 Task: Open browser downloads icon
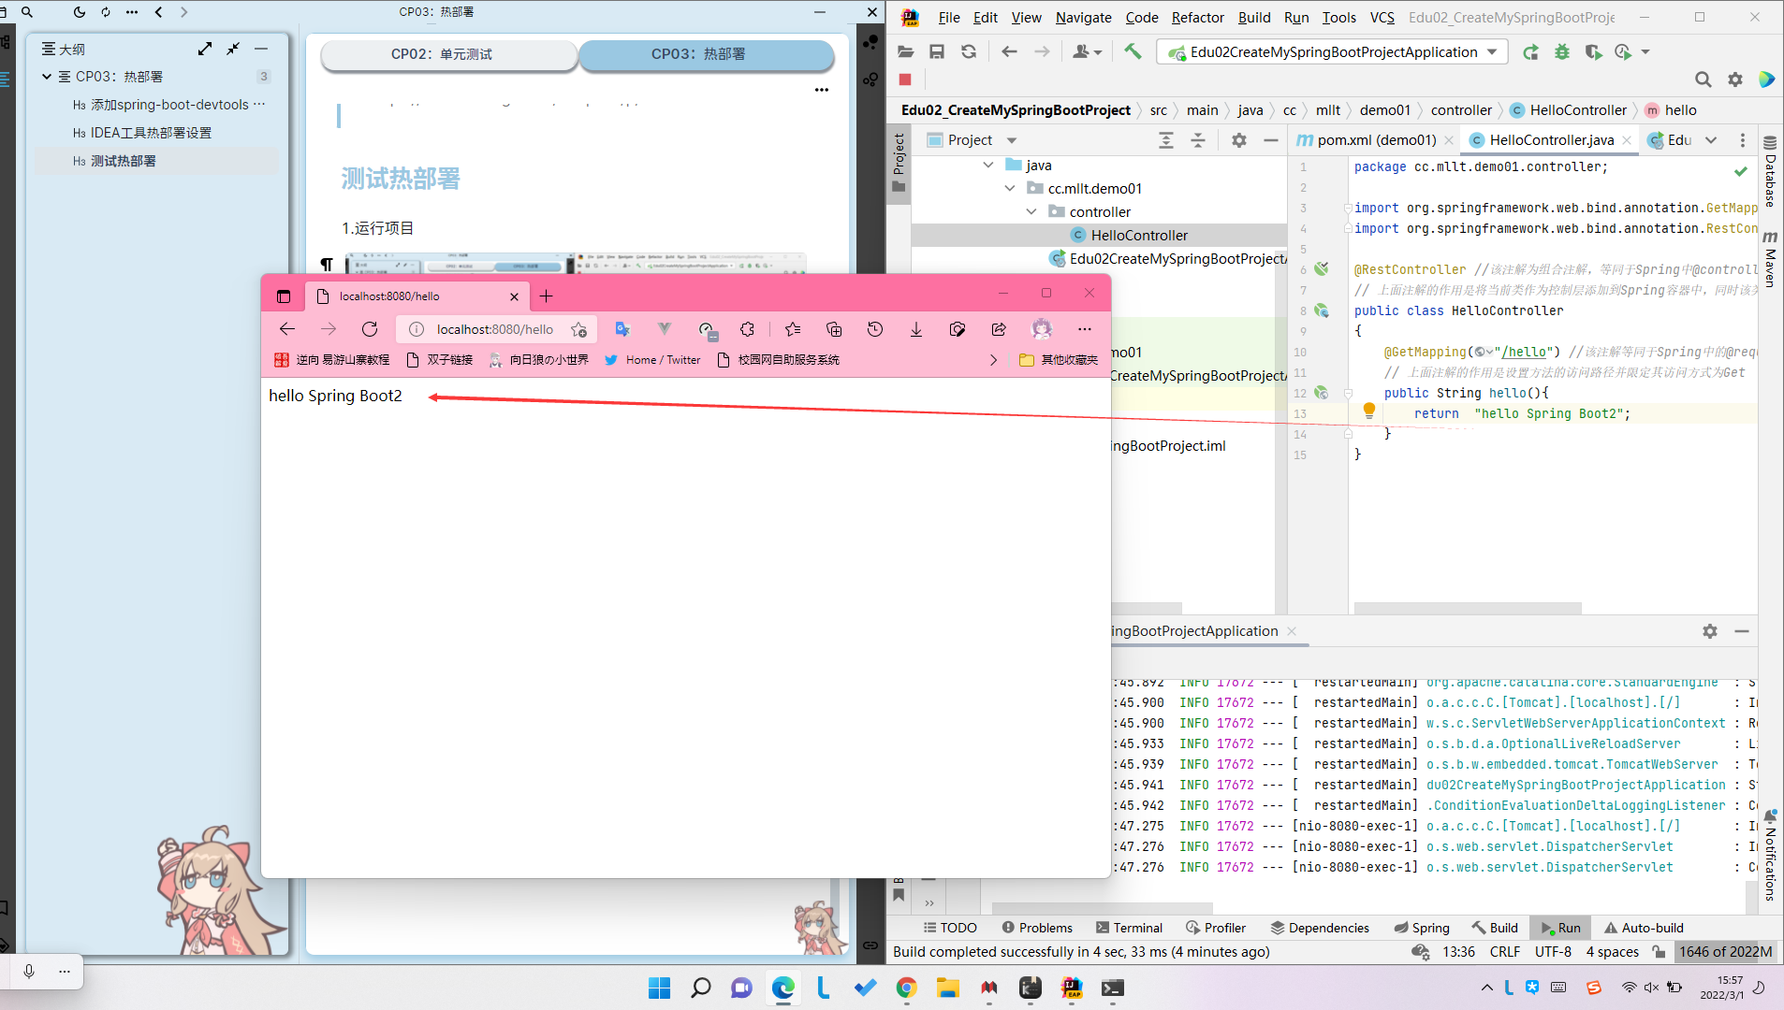pyautogui.click(x=916, y=329)
